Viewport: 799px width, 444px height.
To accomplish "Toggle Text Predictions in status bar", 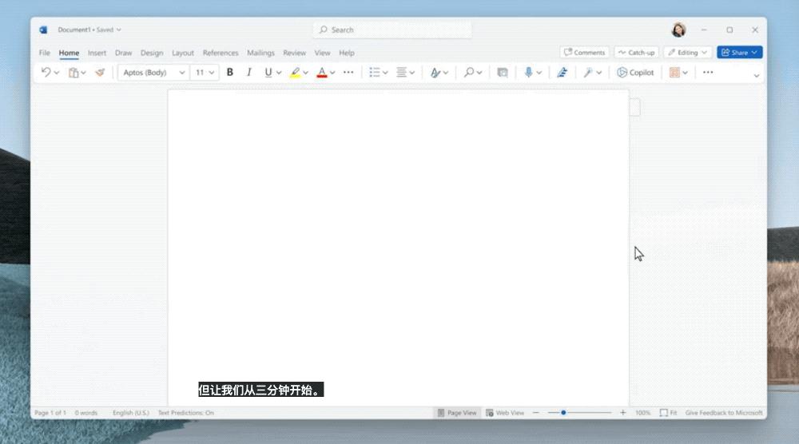I will (185, 413).
